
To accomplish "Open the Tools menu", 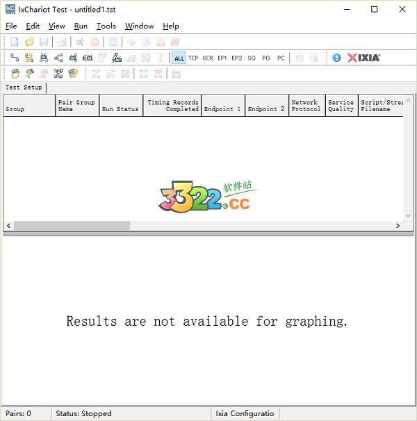I will point(106,26).
